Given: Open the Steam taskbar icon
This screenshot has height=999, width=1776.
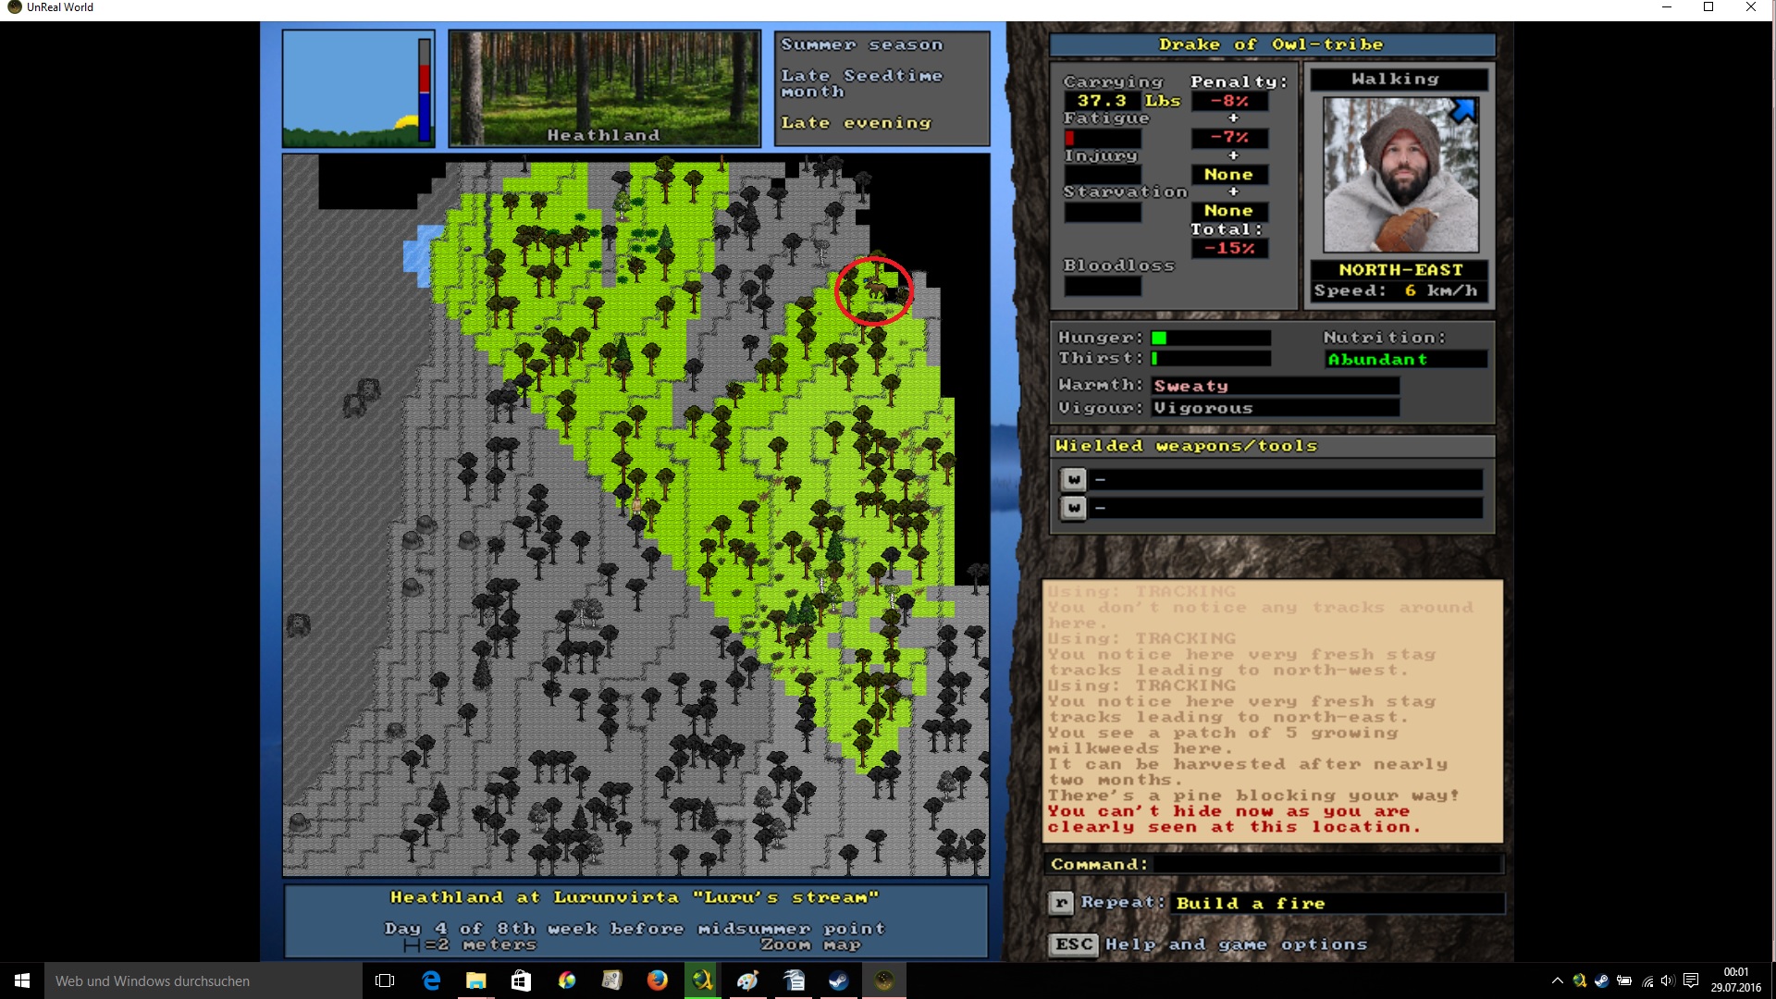Looking at the screenshot, I should 839,980.
